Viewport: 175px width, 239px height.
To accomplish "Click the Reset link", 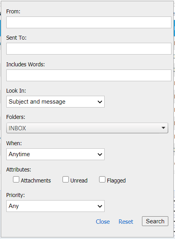I will pyautogui.click(x=126, y=221).
